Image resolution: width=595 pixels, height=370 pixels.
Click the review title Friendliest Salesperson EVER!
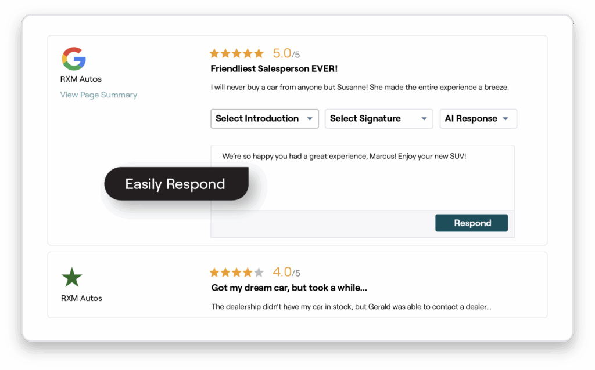coord(273,68)
